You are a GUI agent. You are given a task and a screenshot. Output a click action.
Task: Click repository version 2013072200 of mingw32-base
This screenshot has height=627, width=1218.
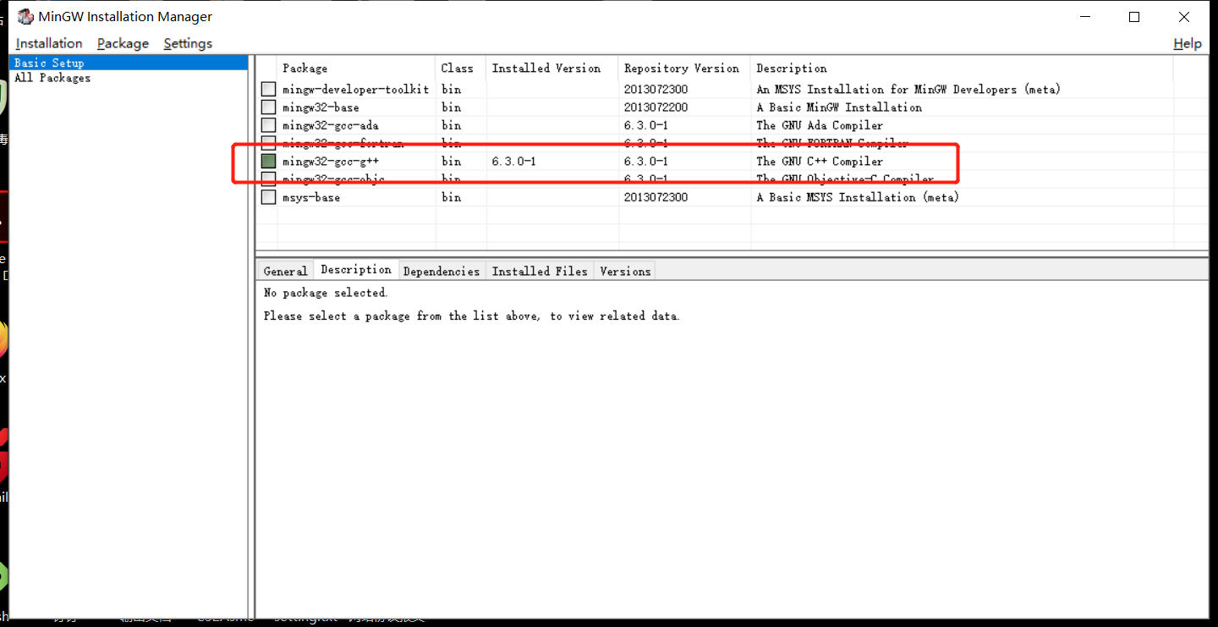click(656, 107)
